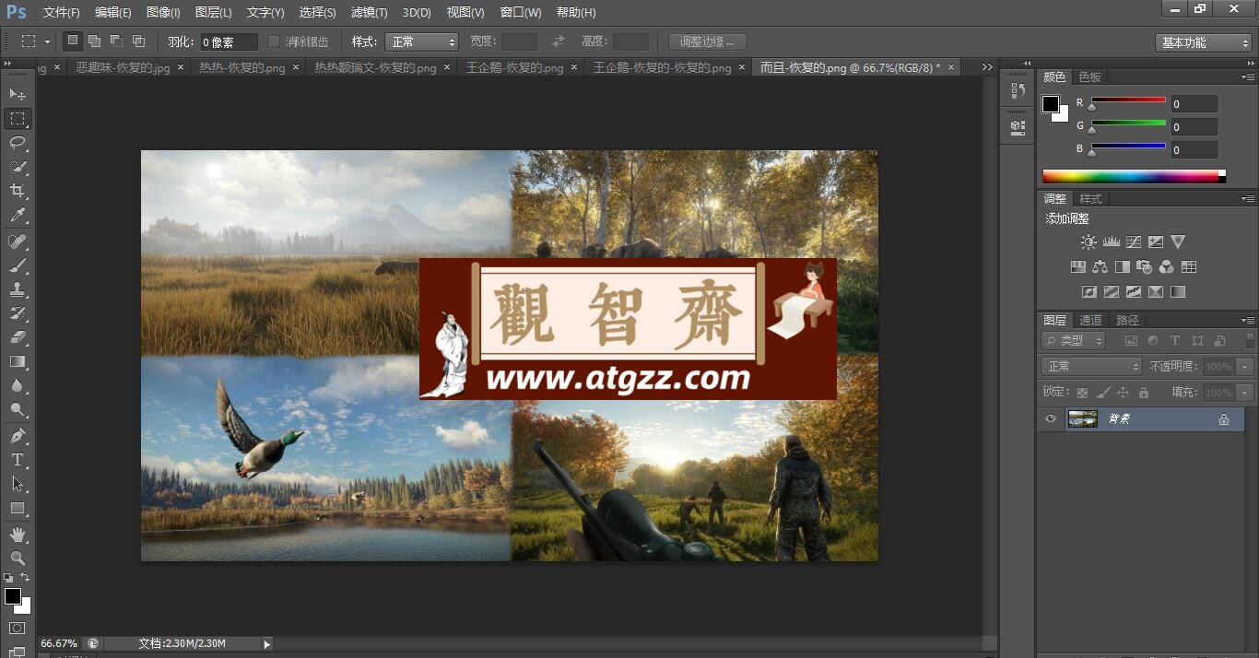Toggle the 消除锯齿 anti-alias checkbox

click(x=273, y=41)
